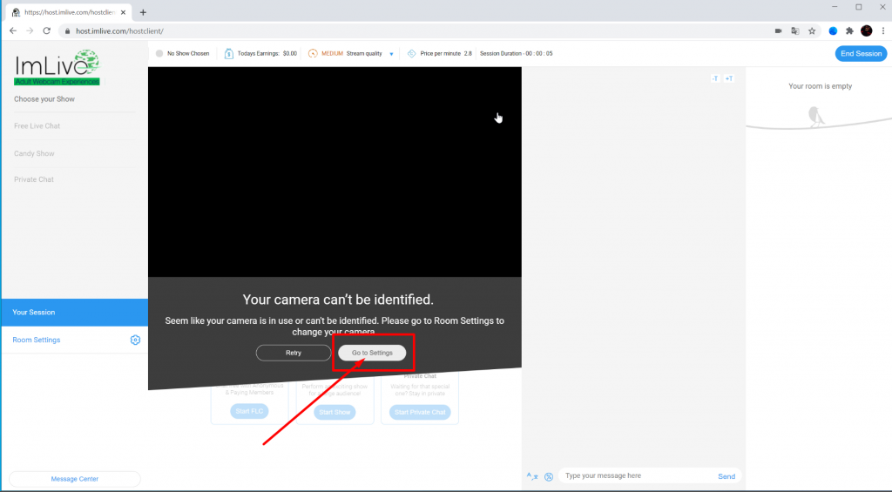Open the Google Translate page icon

tap(795, 30)
